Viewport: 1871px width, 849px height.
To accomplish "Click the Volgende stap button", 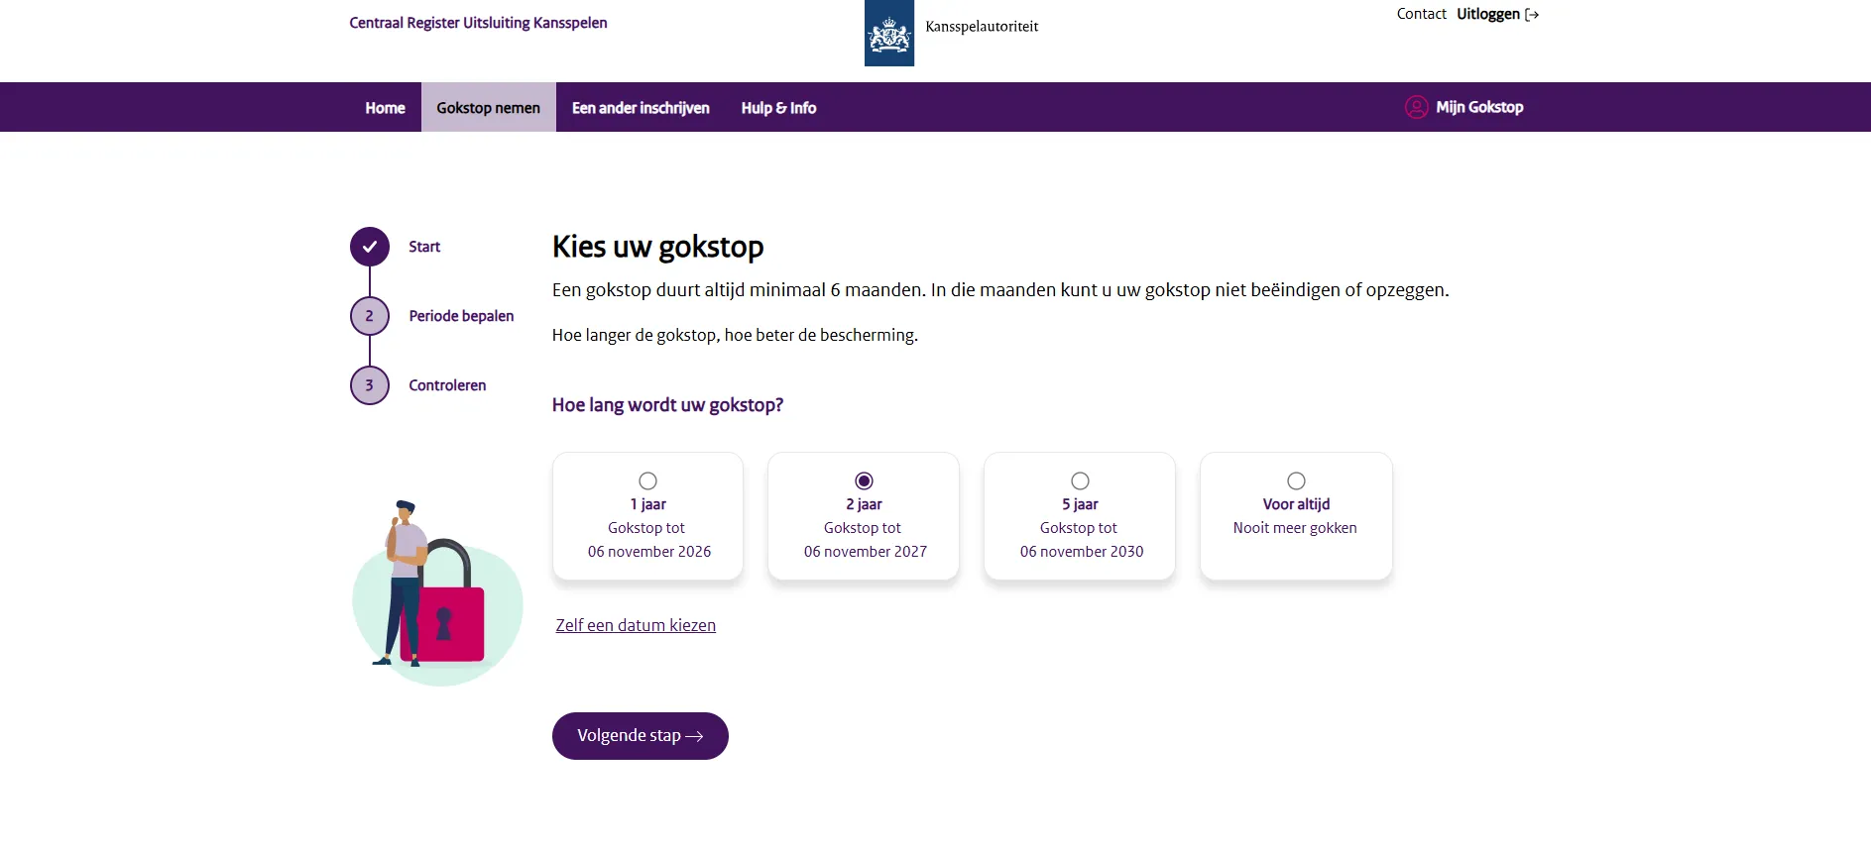I will tap(640, 736).
